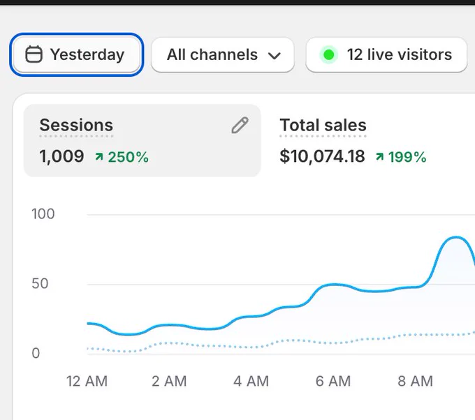Click the 6 AM axis label

coord(333,381)
